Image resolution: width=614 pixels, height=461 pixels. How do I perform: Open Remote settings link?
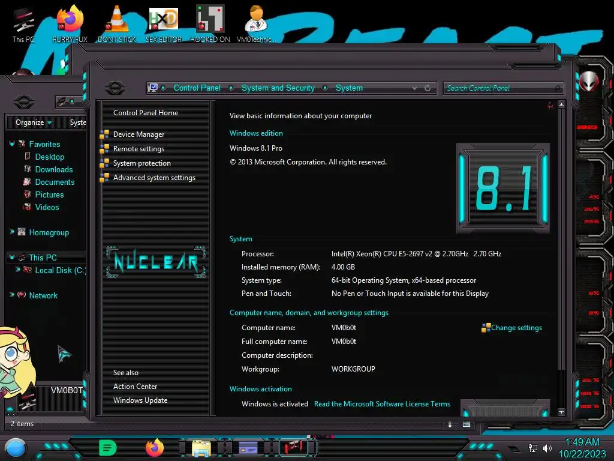139,149
